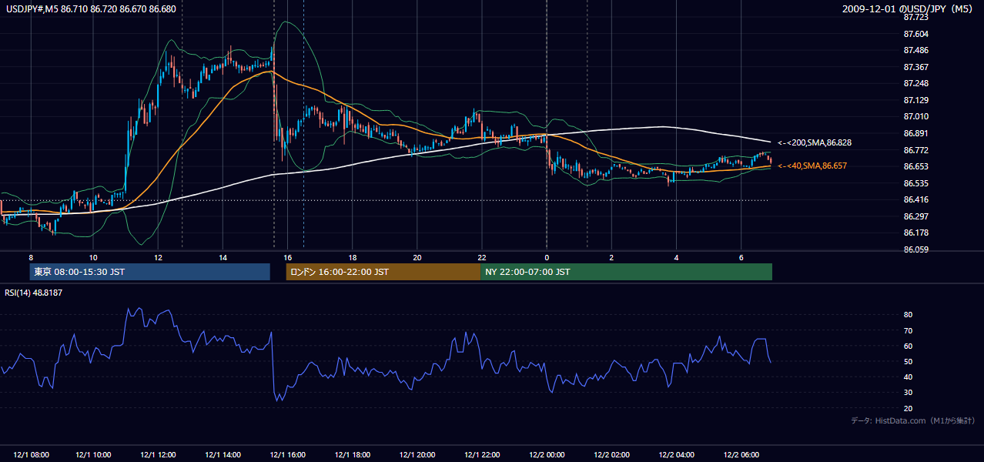Click the RSI(14) 48.8187 indicator label

[x=34, y=293]
